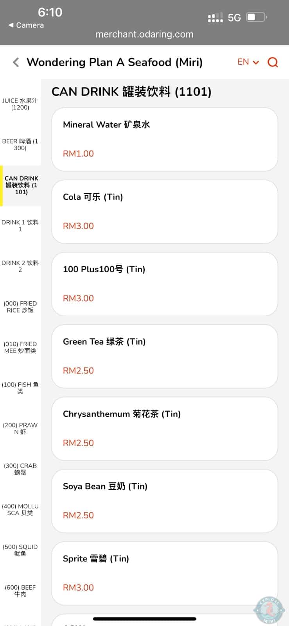Open the search magnifier icon
289x626 pixels.
point(273,62)
